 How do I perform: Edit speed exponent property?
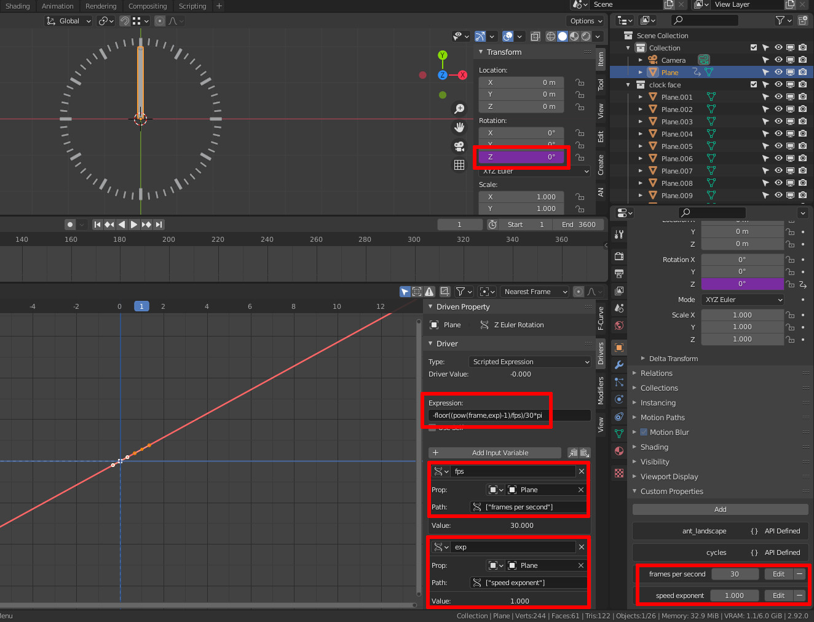[x=778, y=596]
